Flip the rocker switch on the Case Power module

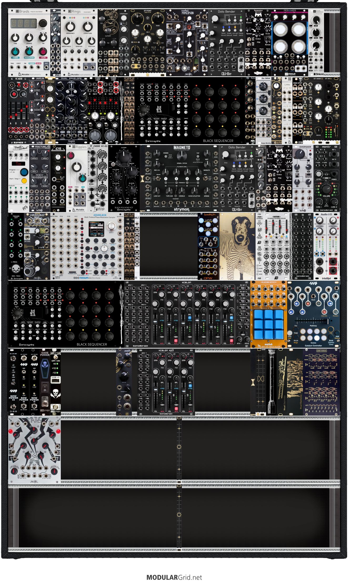point(45,387)
